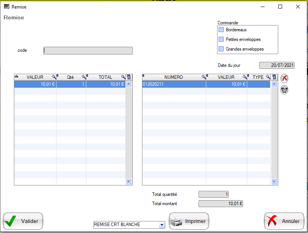Open column menu icon of left table
Image resolution: width=308 pixels, height=233 pixels.
(x=129, y=77)
